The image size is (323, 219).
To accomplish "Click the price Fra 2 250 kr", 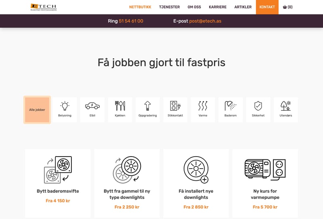I will pos(127,207).
